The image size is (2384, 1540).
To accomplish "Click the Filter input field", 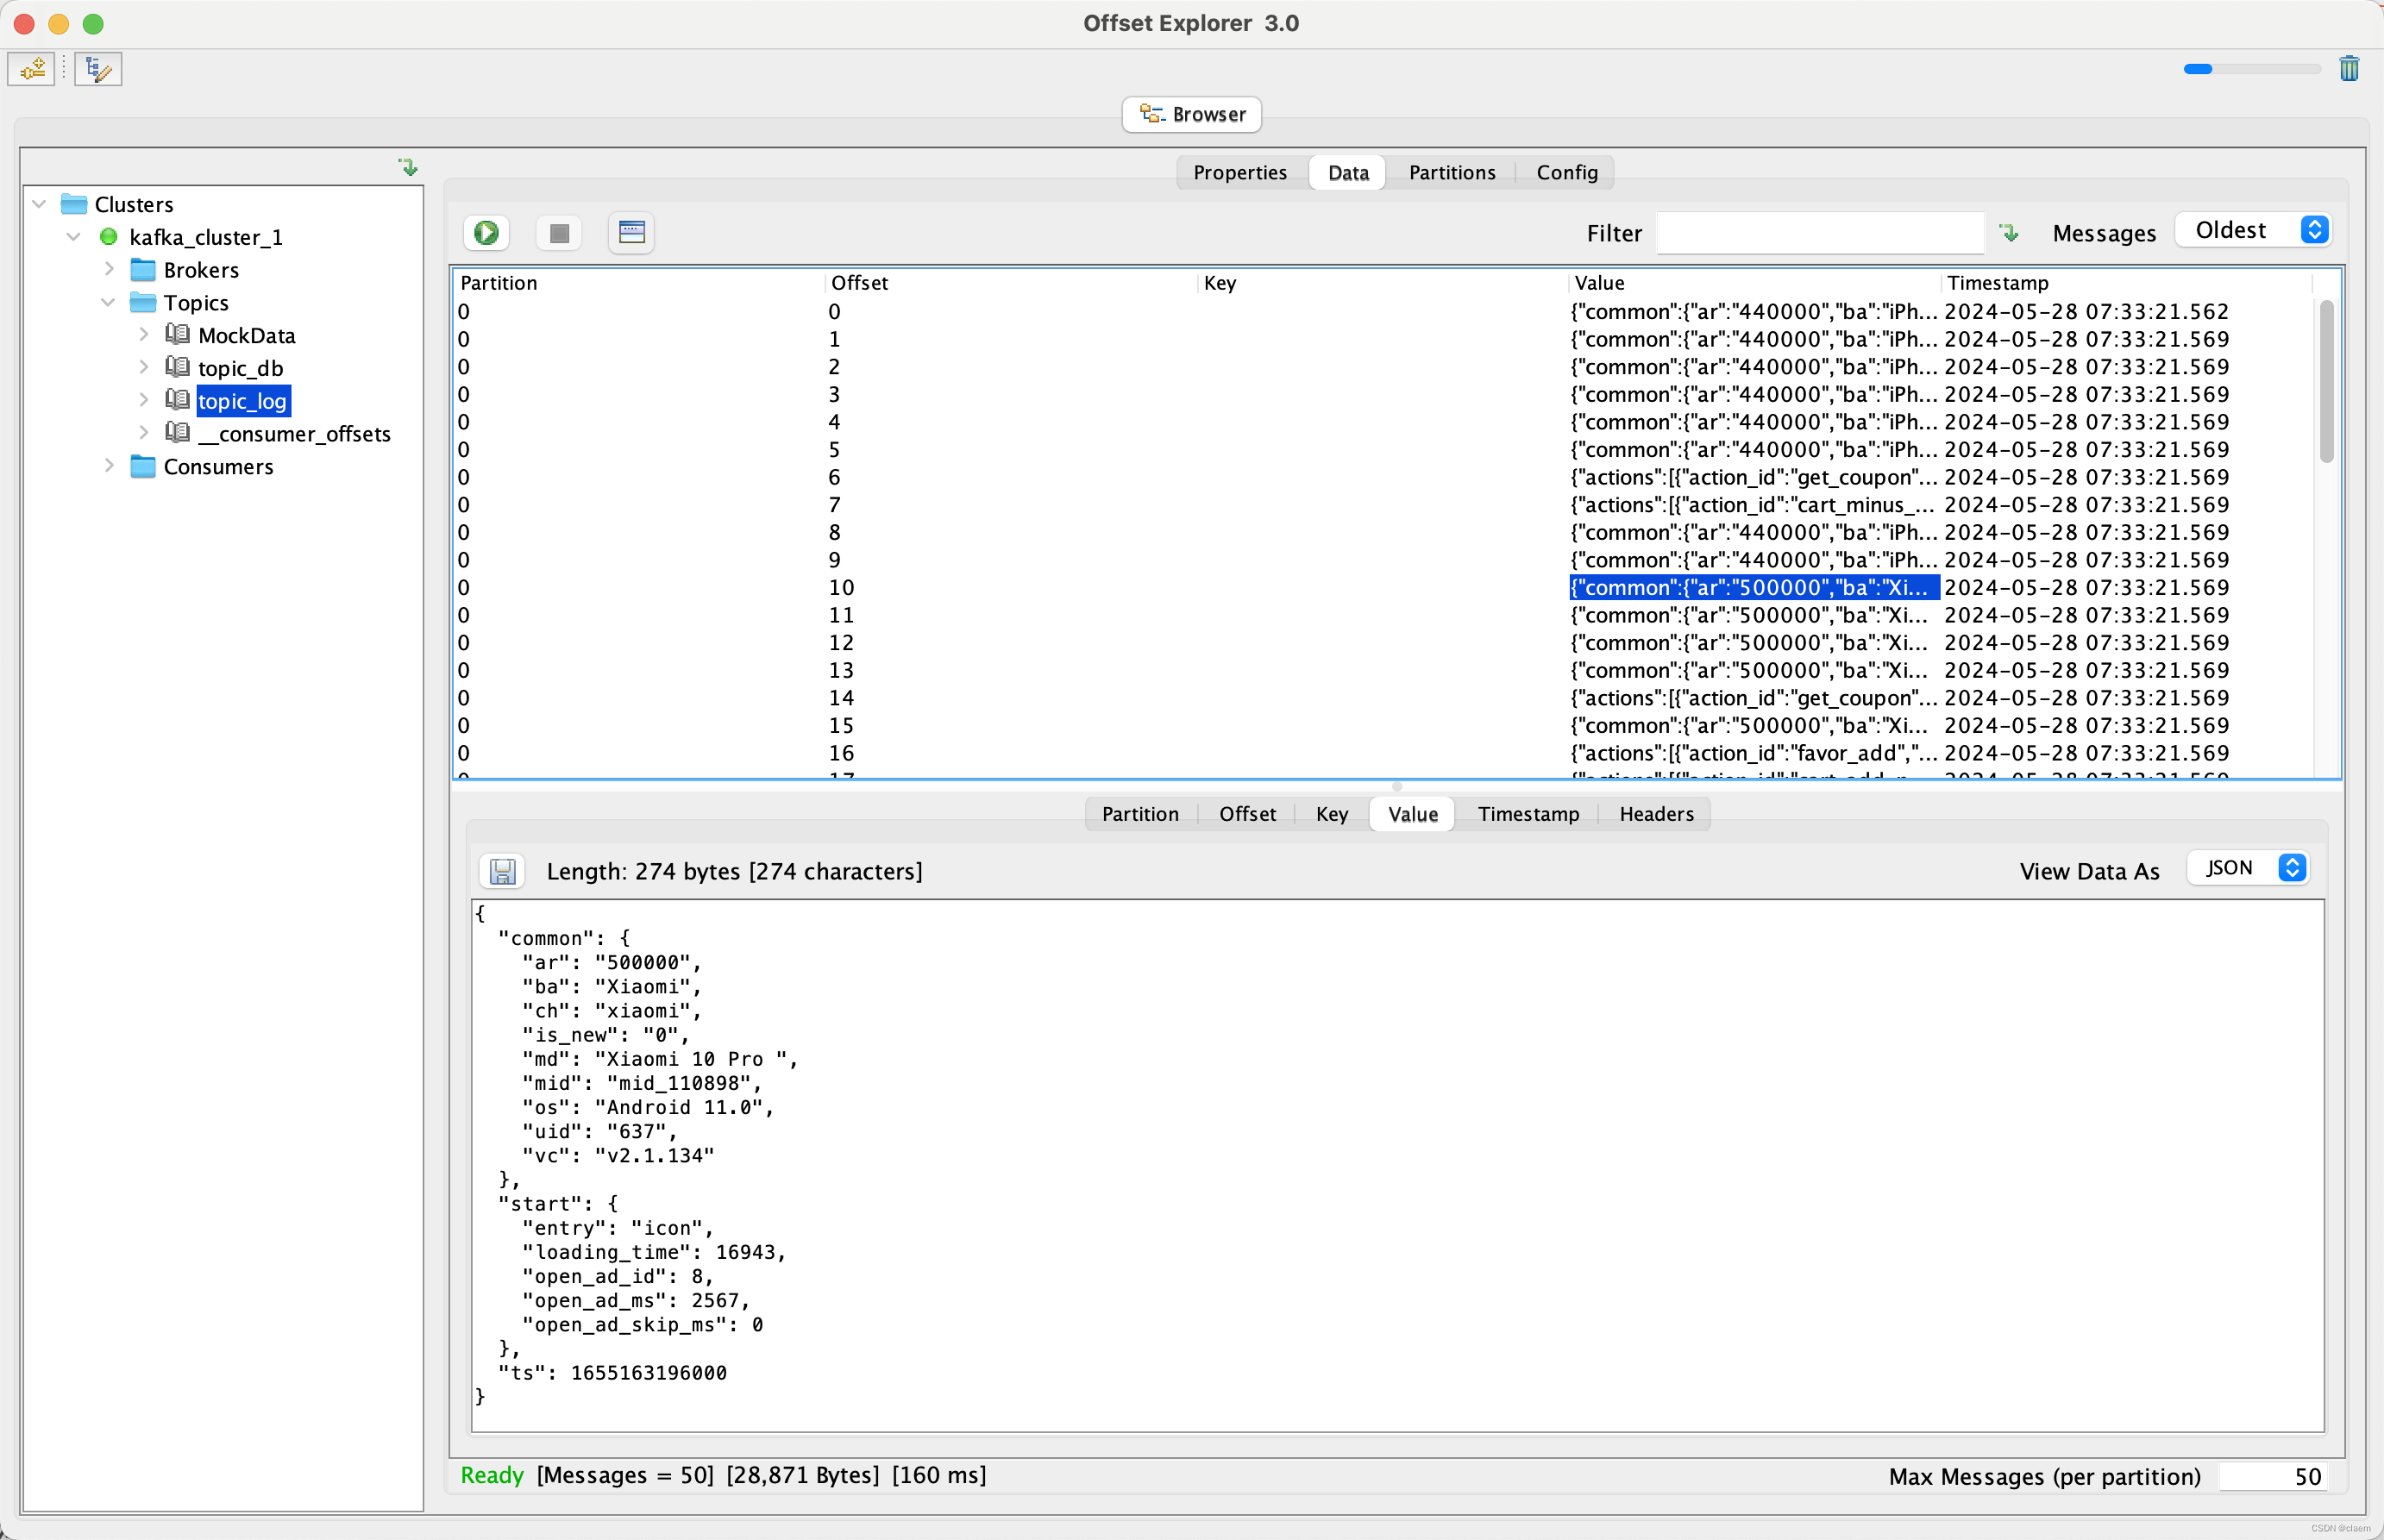I will tap(1820, 233).
